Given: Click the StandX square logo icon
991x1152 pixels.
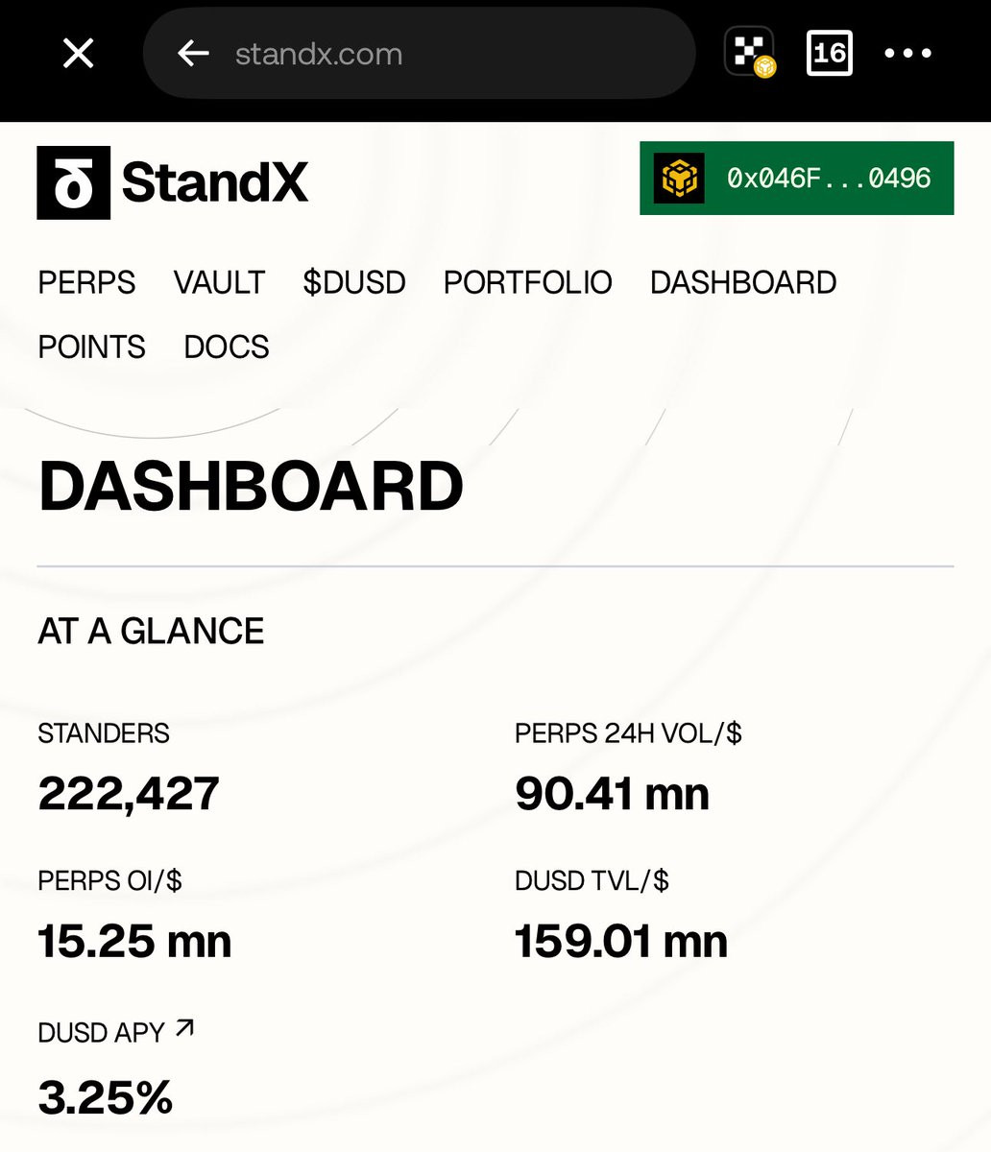Looking at the screenshot, I should click(74, 182).
